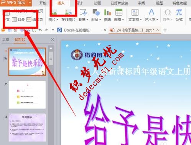Click the 文本框 text box icon
The width and height of the screenshot is (191, 145).
tap(135, 12)
